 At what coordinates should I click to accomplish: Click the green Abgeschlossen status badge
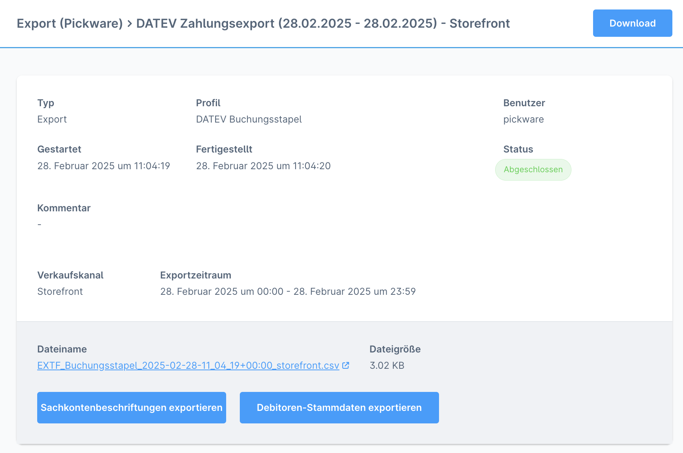533,170
